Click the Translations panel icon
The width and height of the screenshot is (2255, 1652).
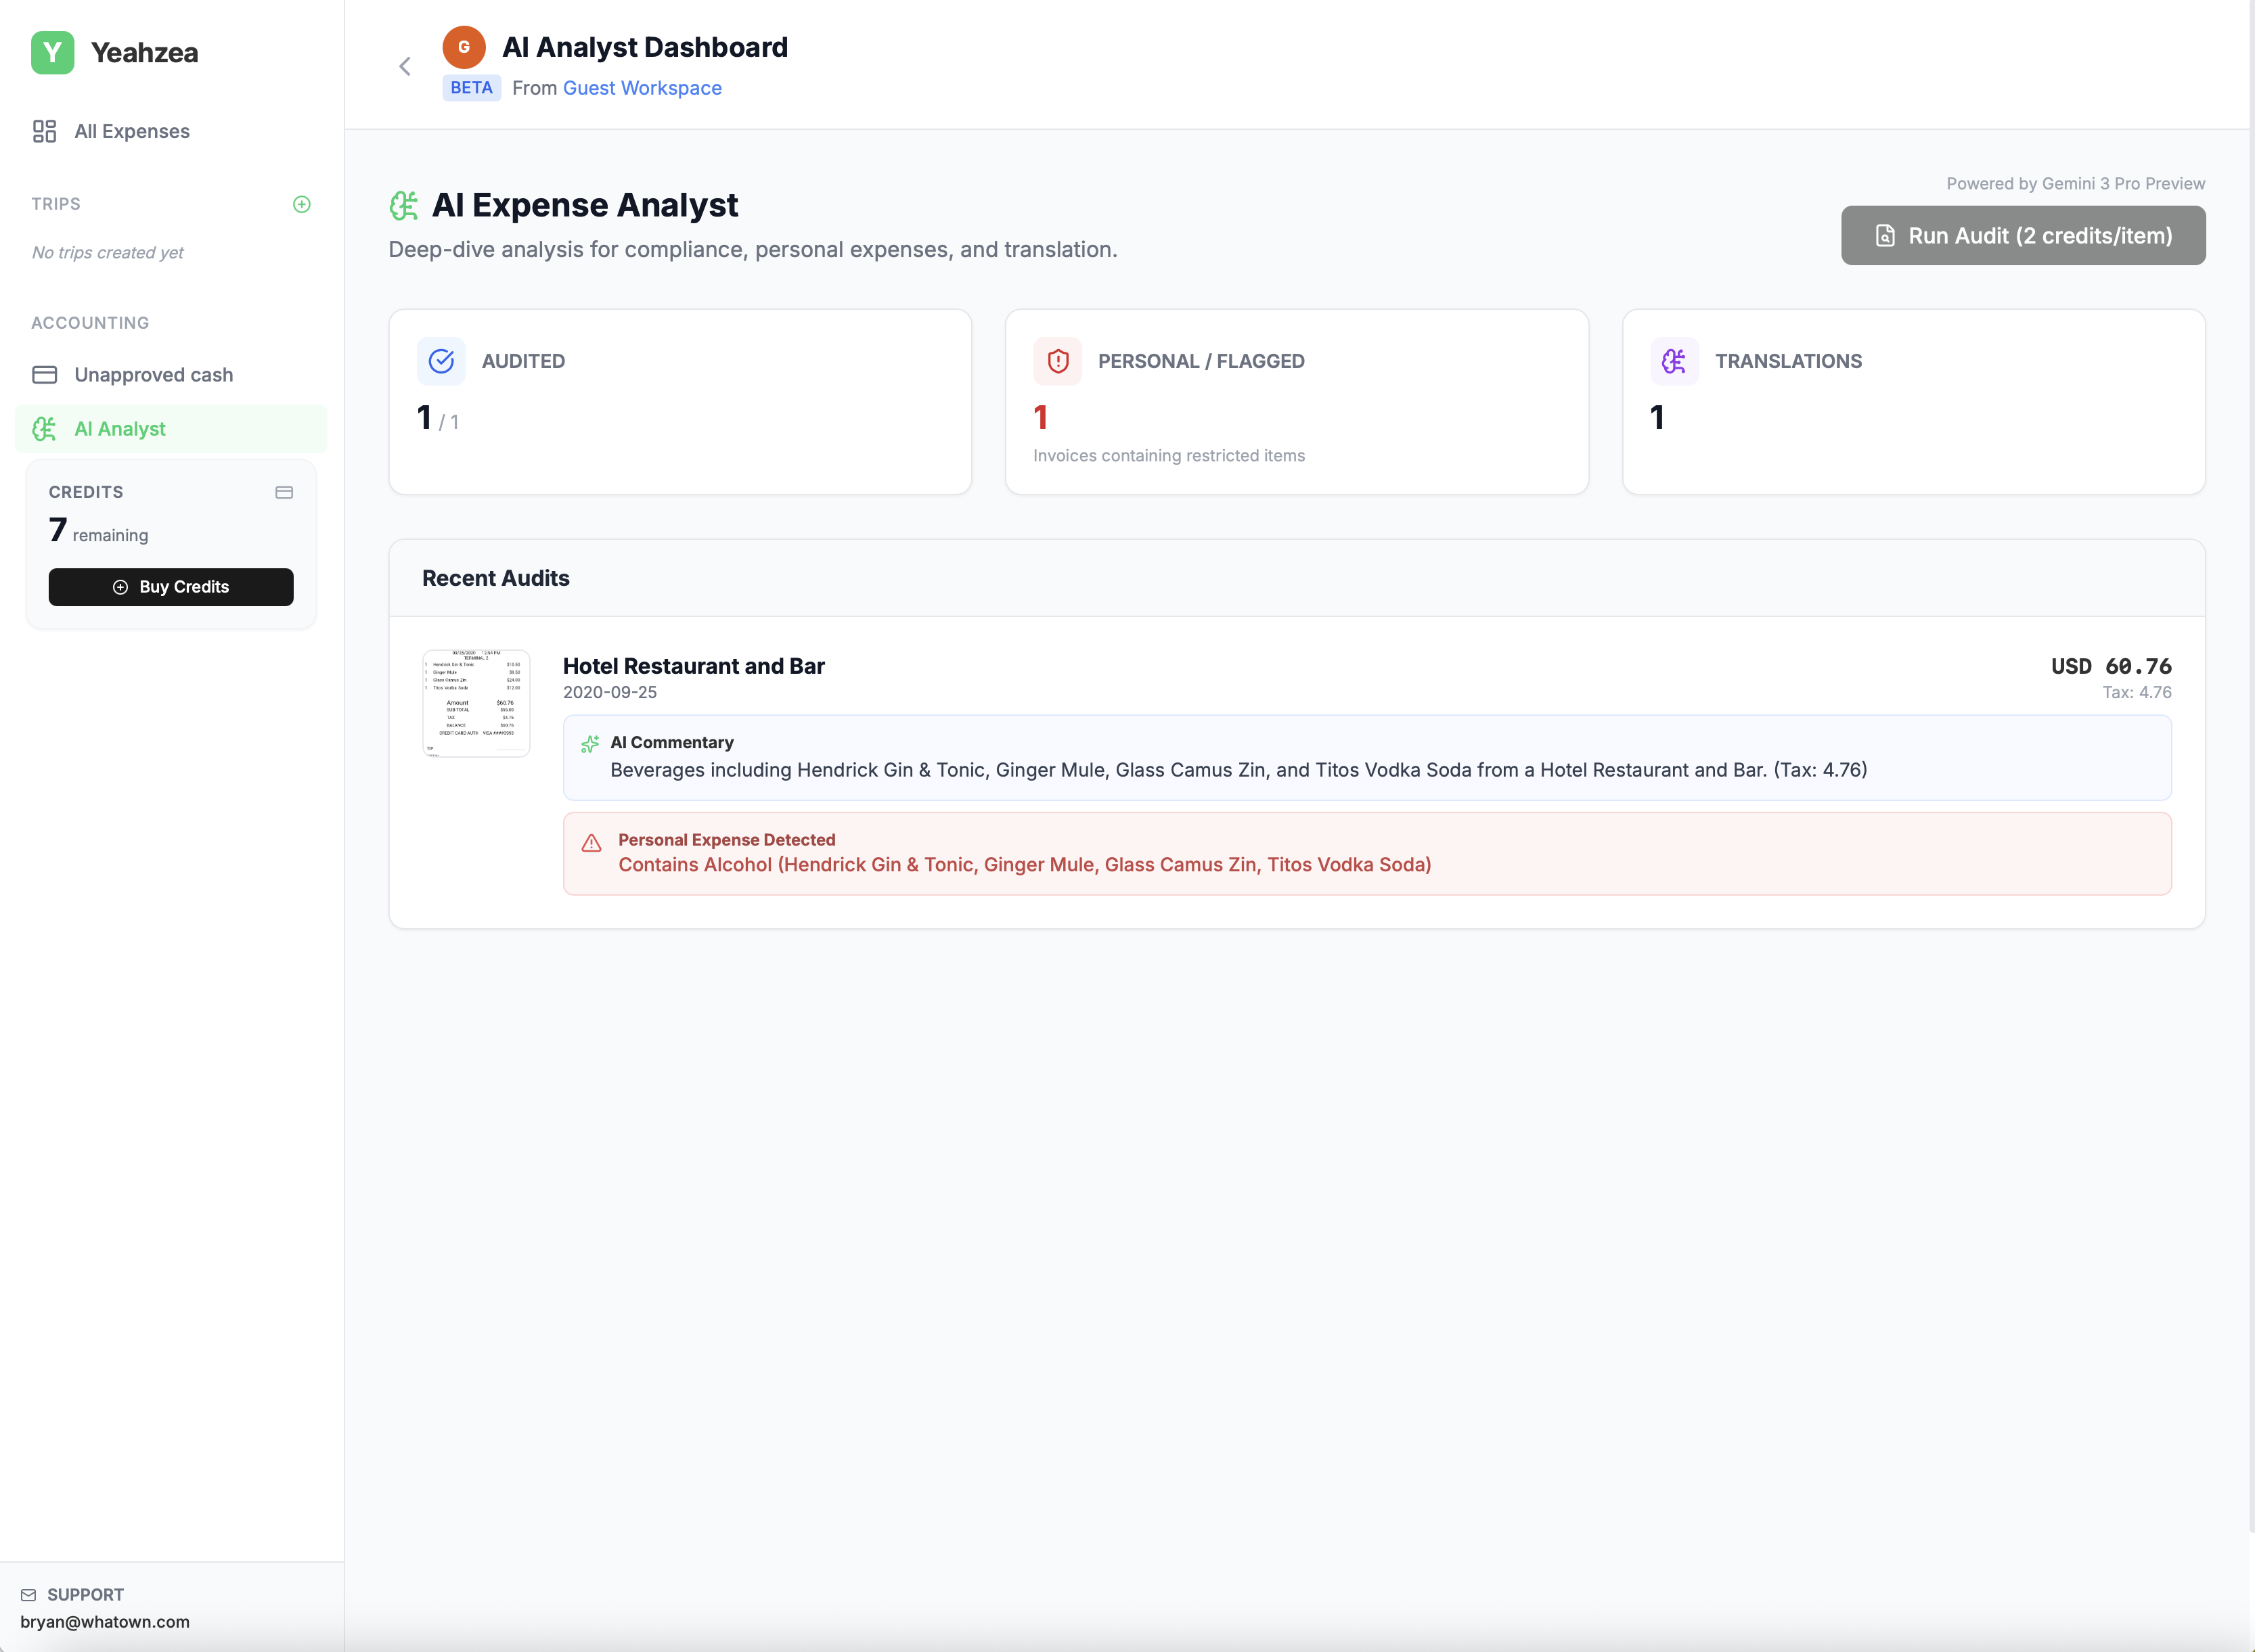point(1674,361)
